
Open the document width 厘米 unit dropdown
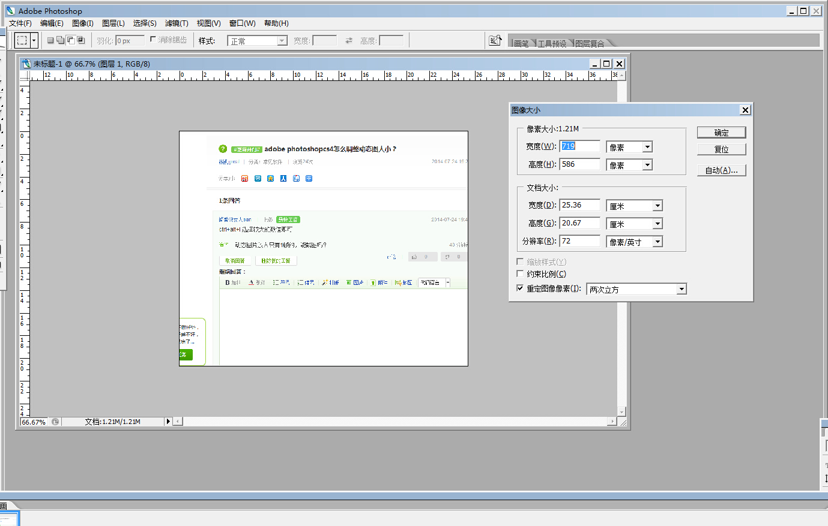pos(635,206)
